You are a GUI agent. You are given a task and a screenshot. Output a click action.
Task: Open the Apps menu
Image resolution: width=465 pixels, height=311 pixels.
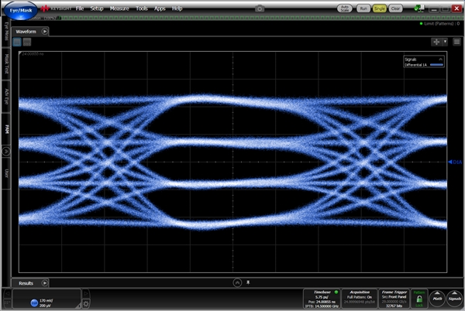(x=160, y=8)
